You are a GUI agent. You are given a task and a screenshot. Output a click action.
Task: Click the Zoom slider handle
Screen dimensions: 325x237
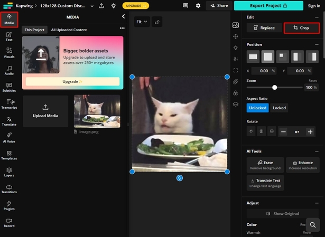274,88
